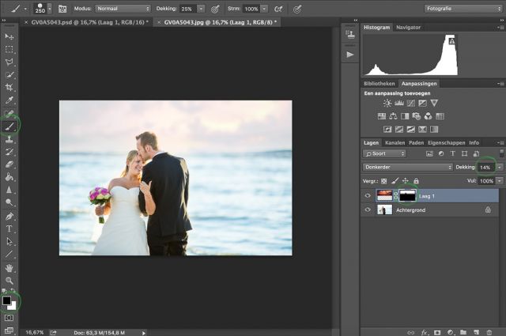Open the Actions panel play icon
506x336 pixels.
tap(349, 55)
